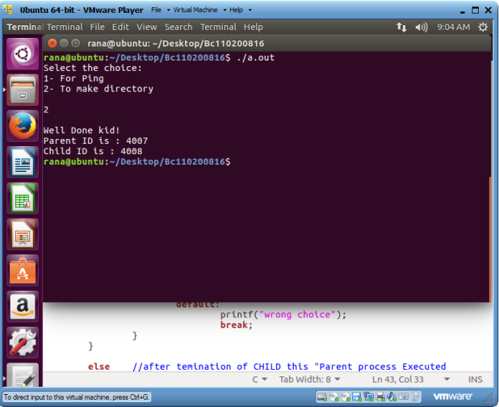Launch Firefox from the dock
Image resolution: width=499 pixels, height=407 pixels.
pyautogui.click(x=23, y=126)
